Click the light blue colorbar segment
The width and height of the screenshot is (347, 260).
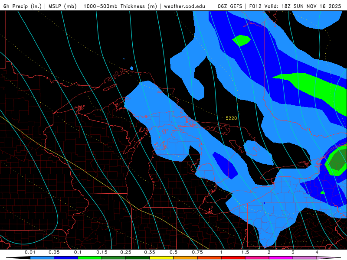coord(42,258)
